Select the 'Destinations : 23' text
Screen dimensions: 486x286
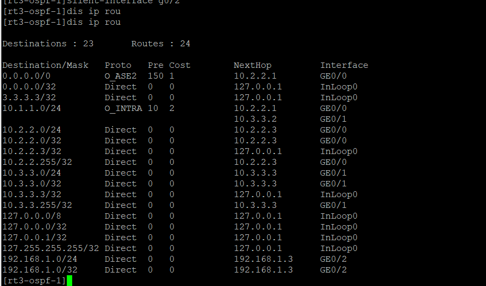(x=48, y=44)
